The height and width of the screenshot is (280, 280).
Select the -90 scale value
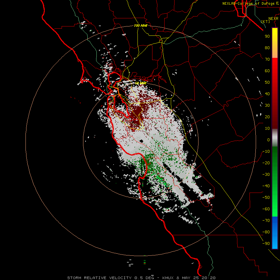point(266,244)
